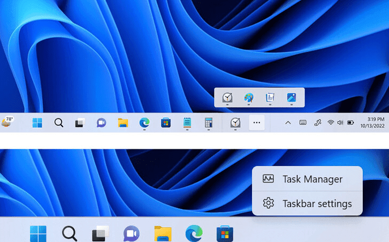Click the Clock app in the overflow popup
389x242 pixels.
[227, 97]
